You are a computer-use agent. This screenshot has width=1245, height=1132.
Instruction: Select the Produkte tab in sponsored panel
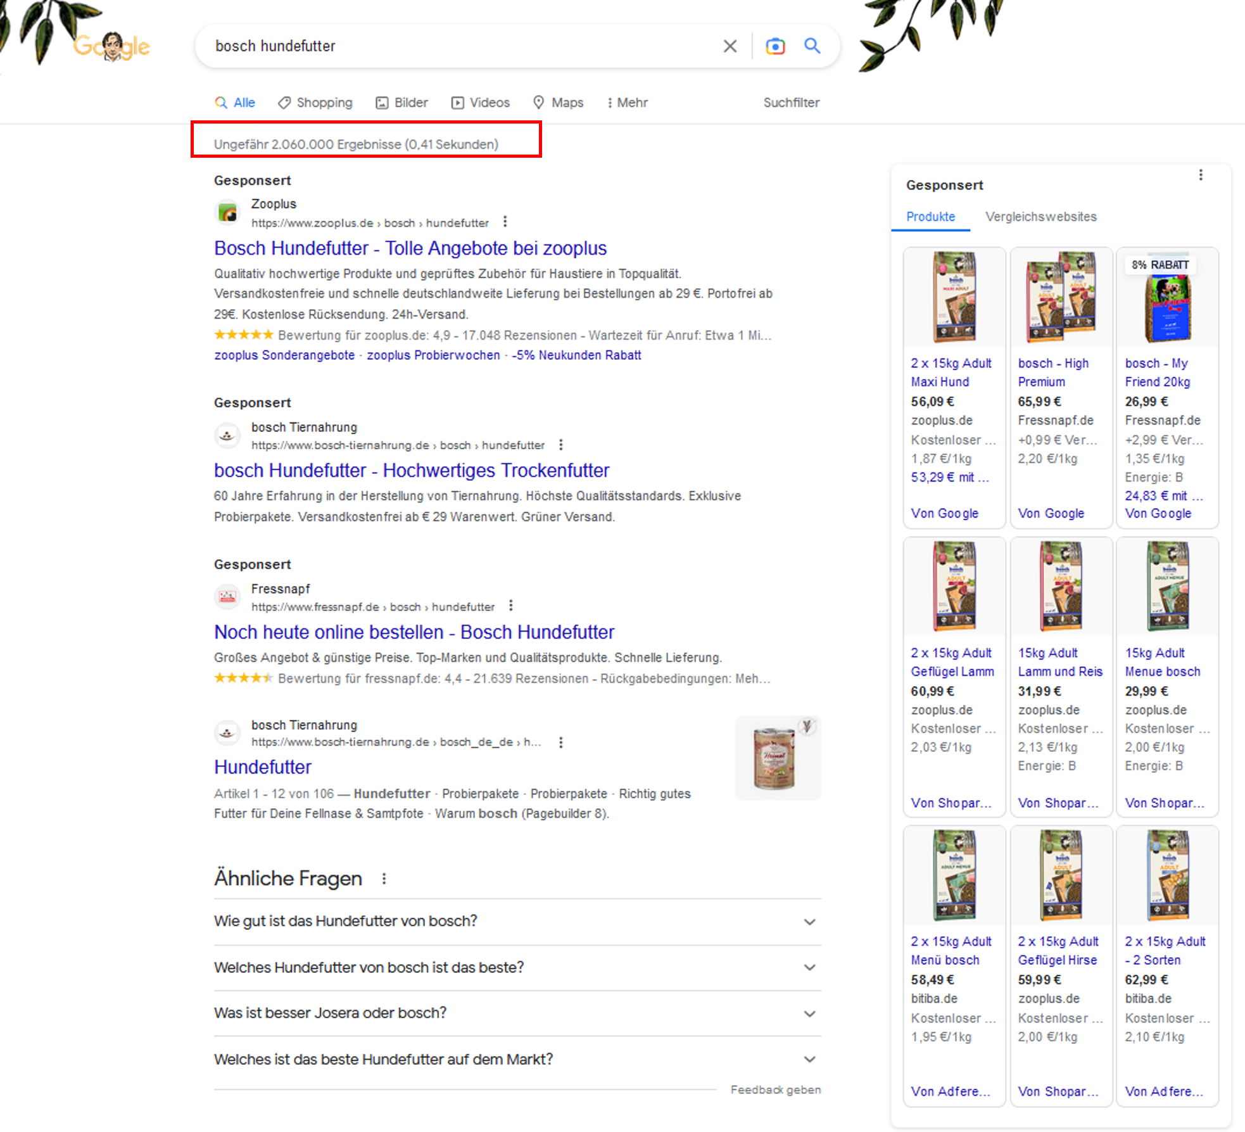click(930, 217)
